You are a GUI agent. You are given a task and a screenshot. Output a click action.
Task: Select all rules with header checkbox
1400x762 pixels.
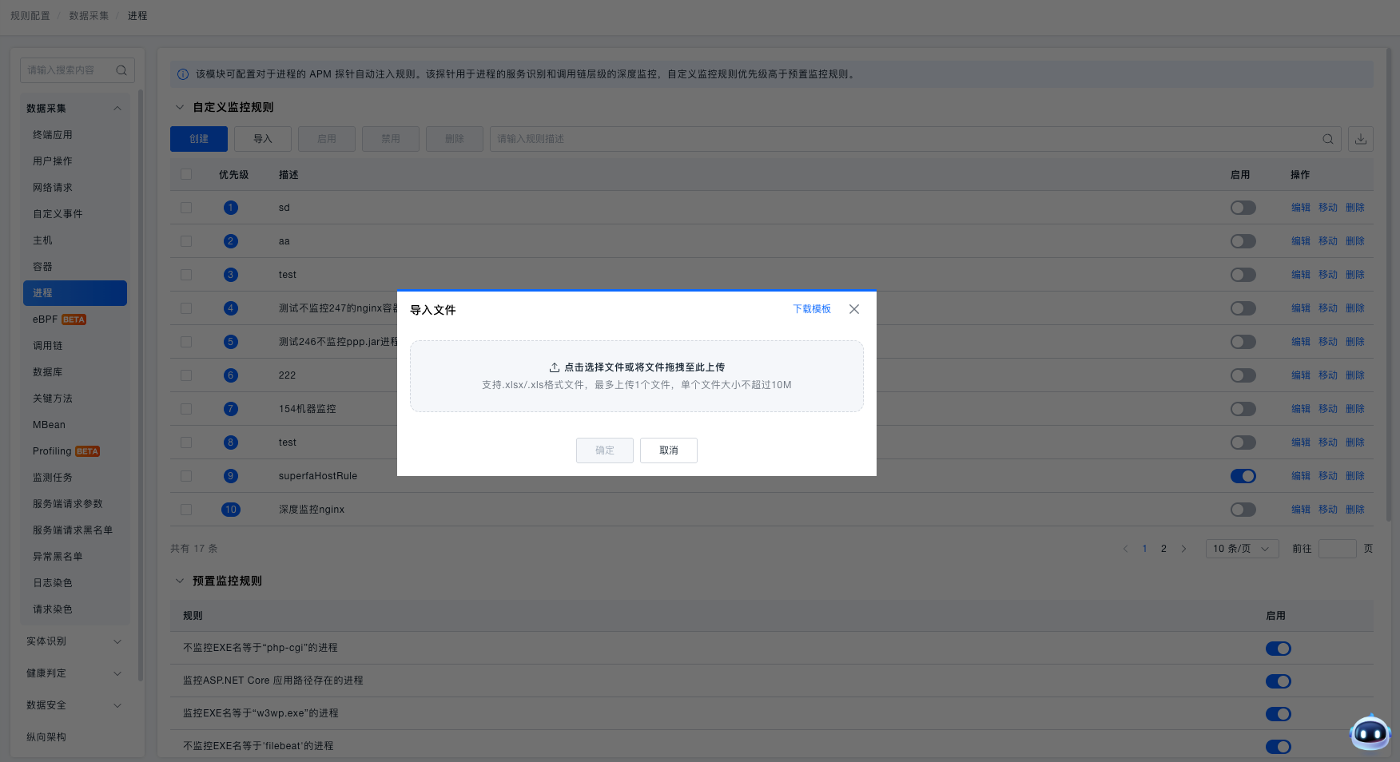[x=186, y=174]
